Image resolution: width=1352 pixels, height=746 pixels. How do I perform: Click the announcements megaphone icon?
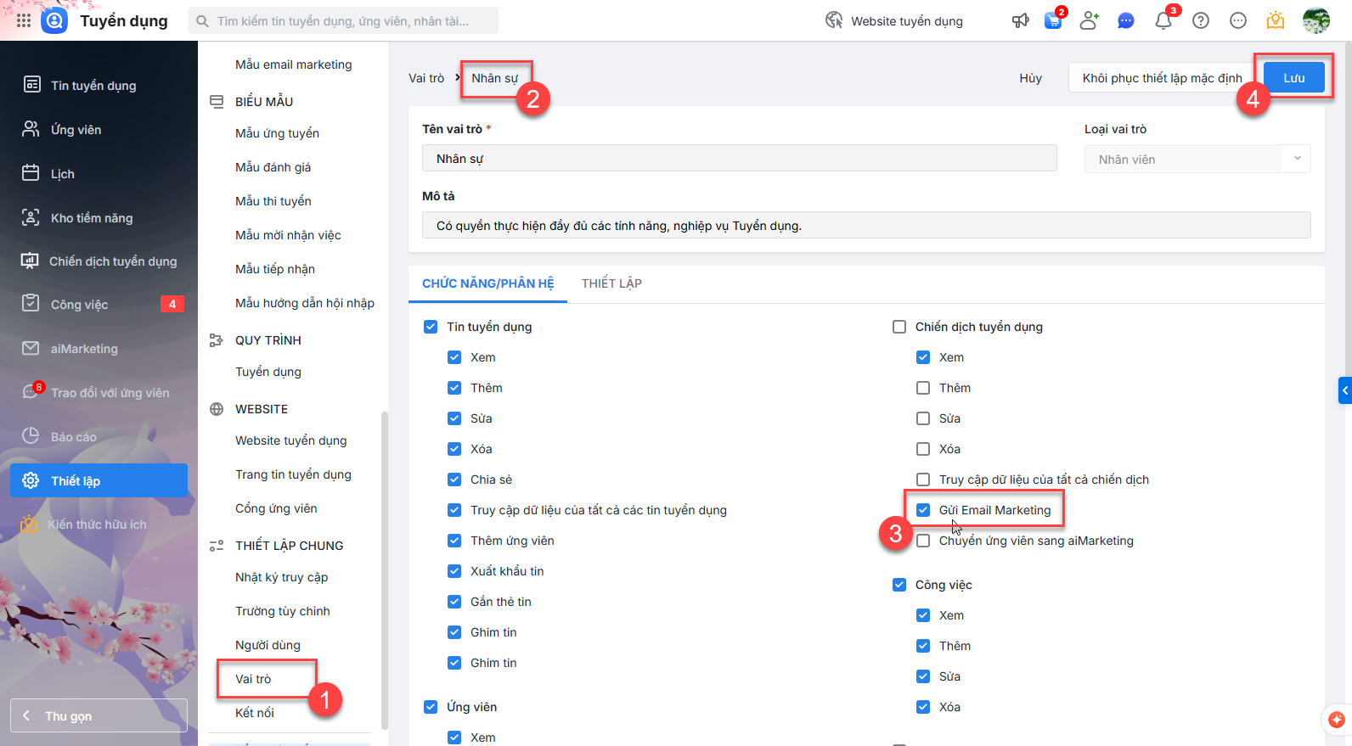pos(1020,21)
